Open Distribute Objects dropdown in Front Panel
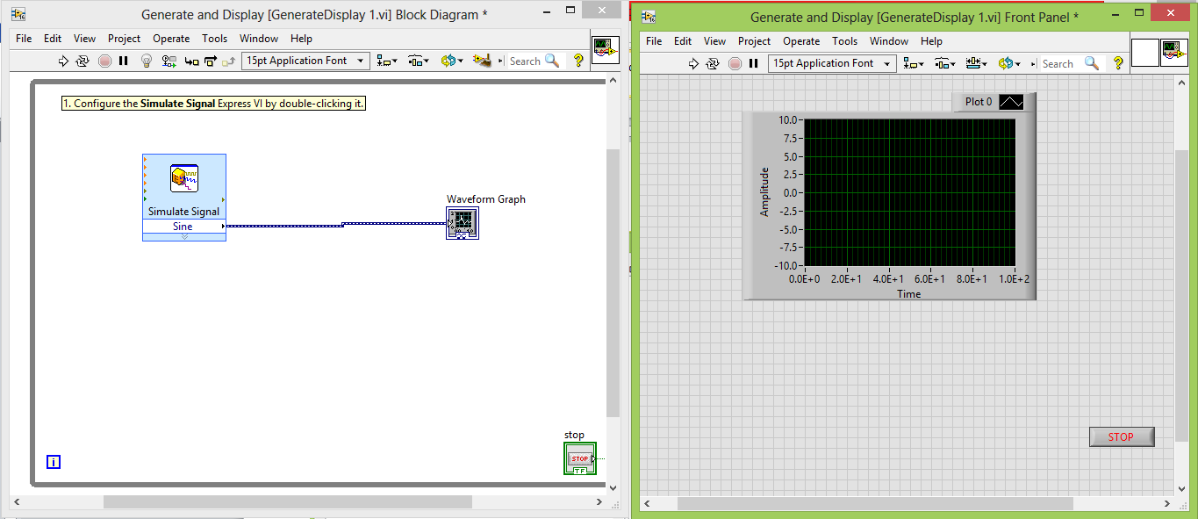Image resolution: width=1198 pixels, height=519 pixels. pos(945,63)
